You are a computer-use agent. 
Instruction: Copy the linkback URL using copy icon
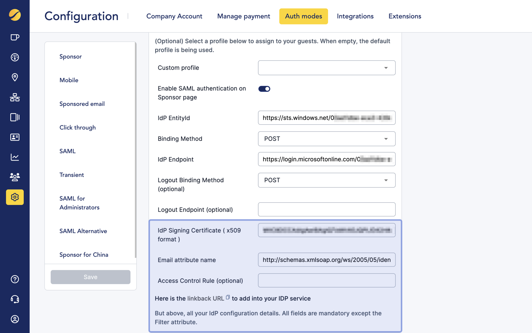coord(228,297)
